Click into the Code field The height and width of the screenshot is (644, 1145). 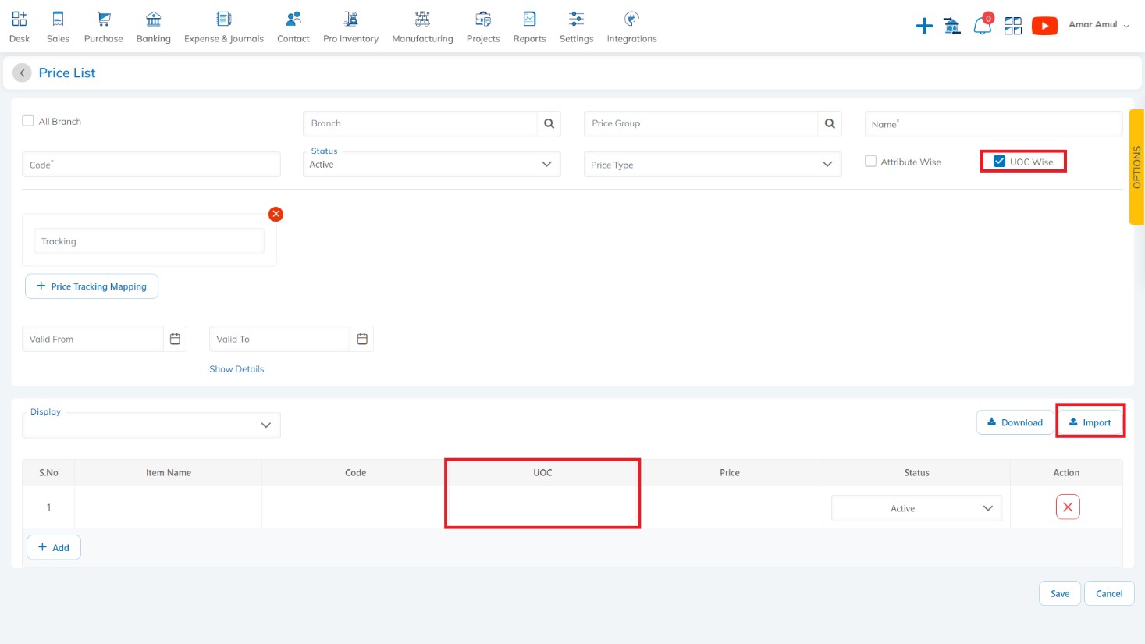click(151, 165)
